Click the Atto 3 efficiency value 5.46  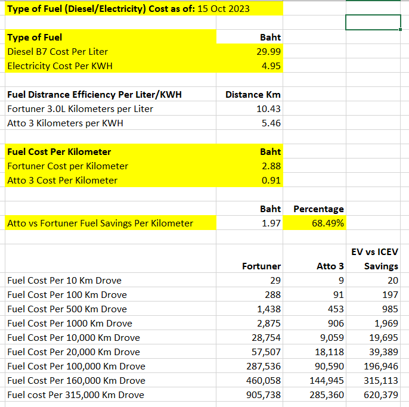tap(271, 123)
